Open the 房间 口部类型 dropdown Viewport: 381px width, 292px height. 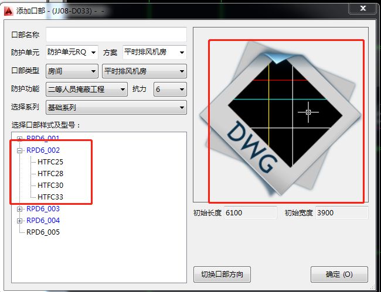click(72, 71)
